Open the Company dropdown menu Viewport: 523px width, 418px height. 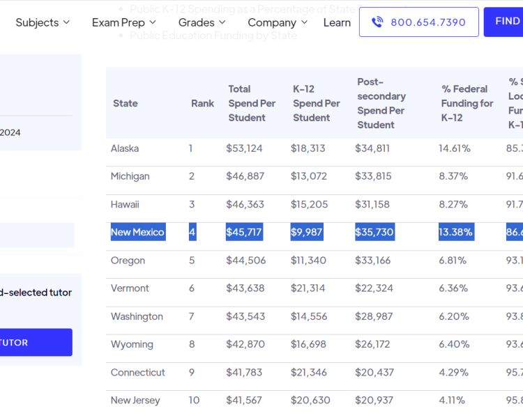[277, 22]
